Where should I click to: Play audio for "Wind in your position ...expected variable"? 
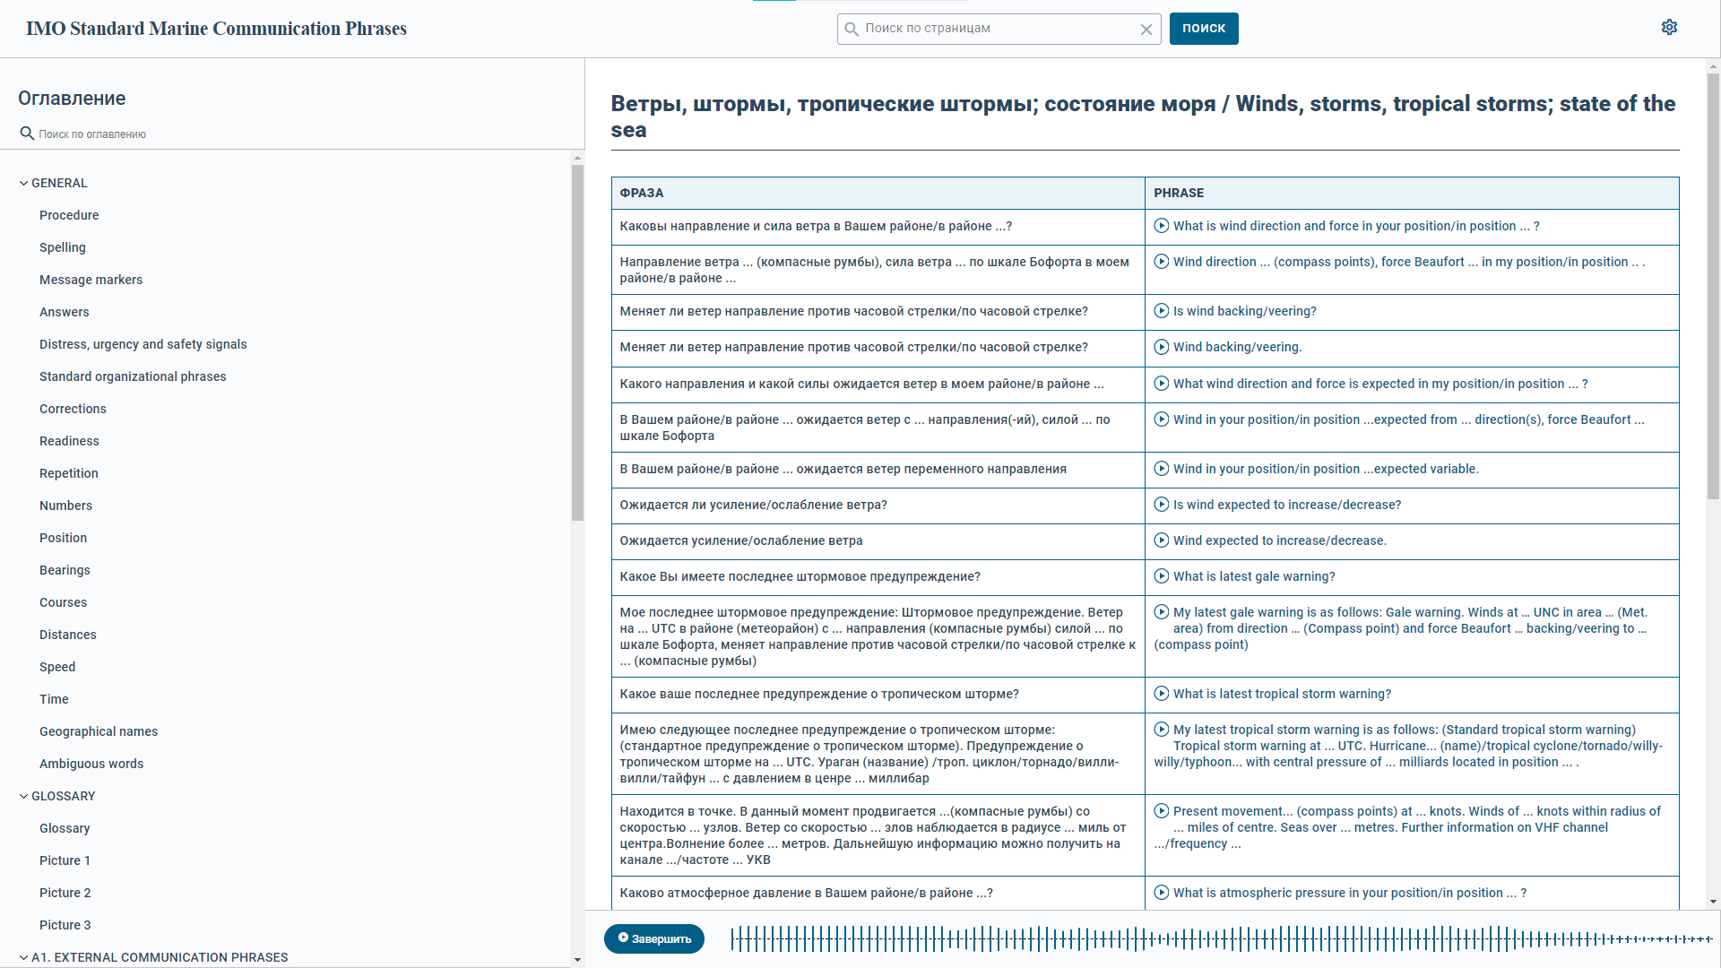click(1161, 469)
